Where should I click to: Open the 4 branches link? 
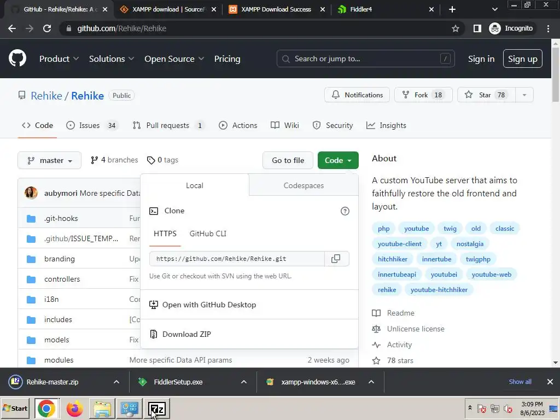[x=114, y=160]
